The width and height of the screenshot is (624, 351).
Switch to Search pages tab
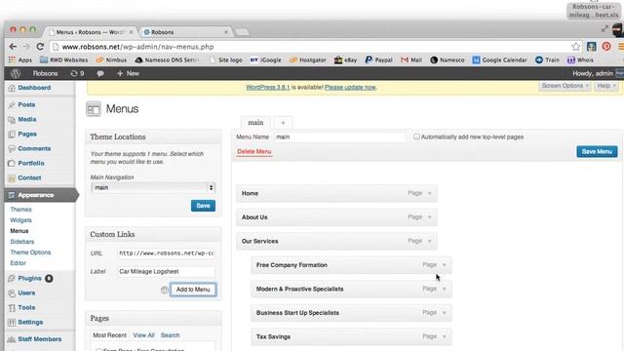170,335
